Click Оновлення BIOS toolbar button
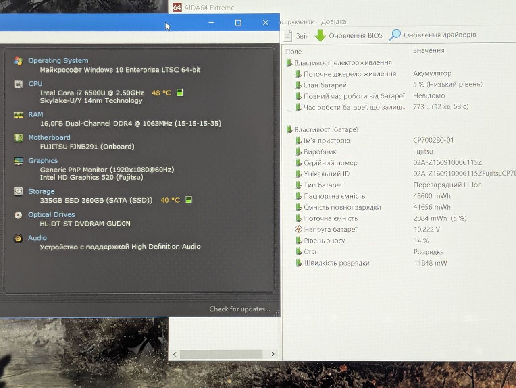The image size is (516, 388). coord(349,35)
